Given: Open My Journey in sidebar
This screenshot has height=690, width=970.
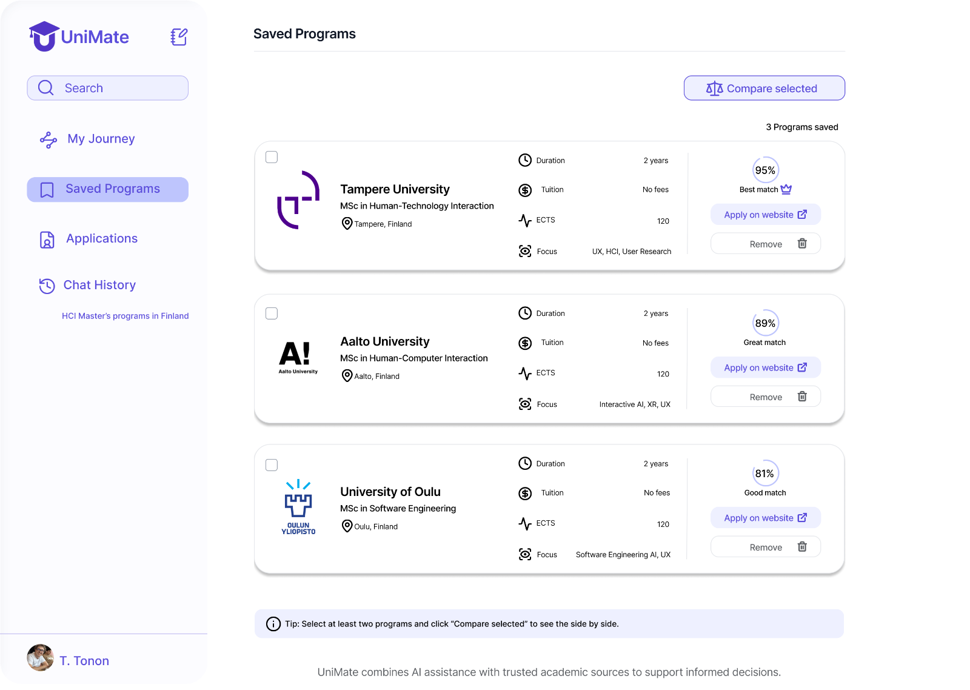Looking at the screenshot, I should 88,139.
